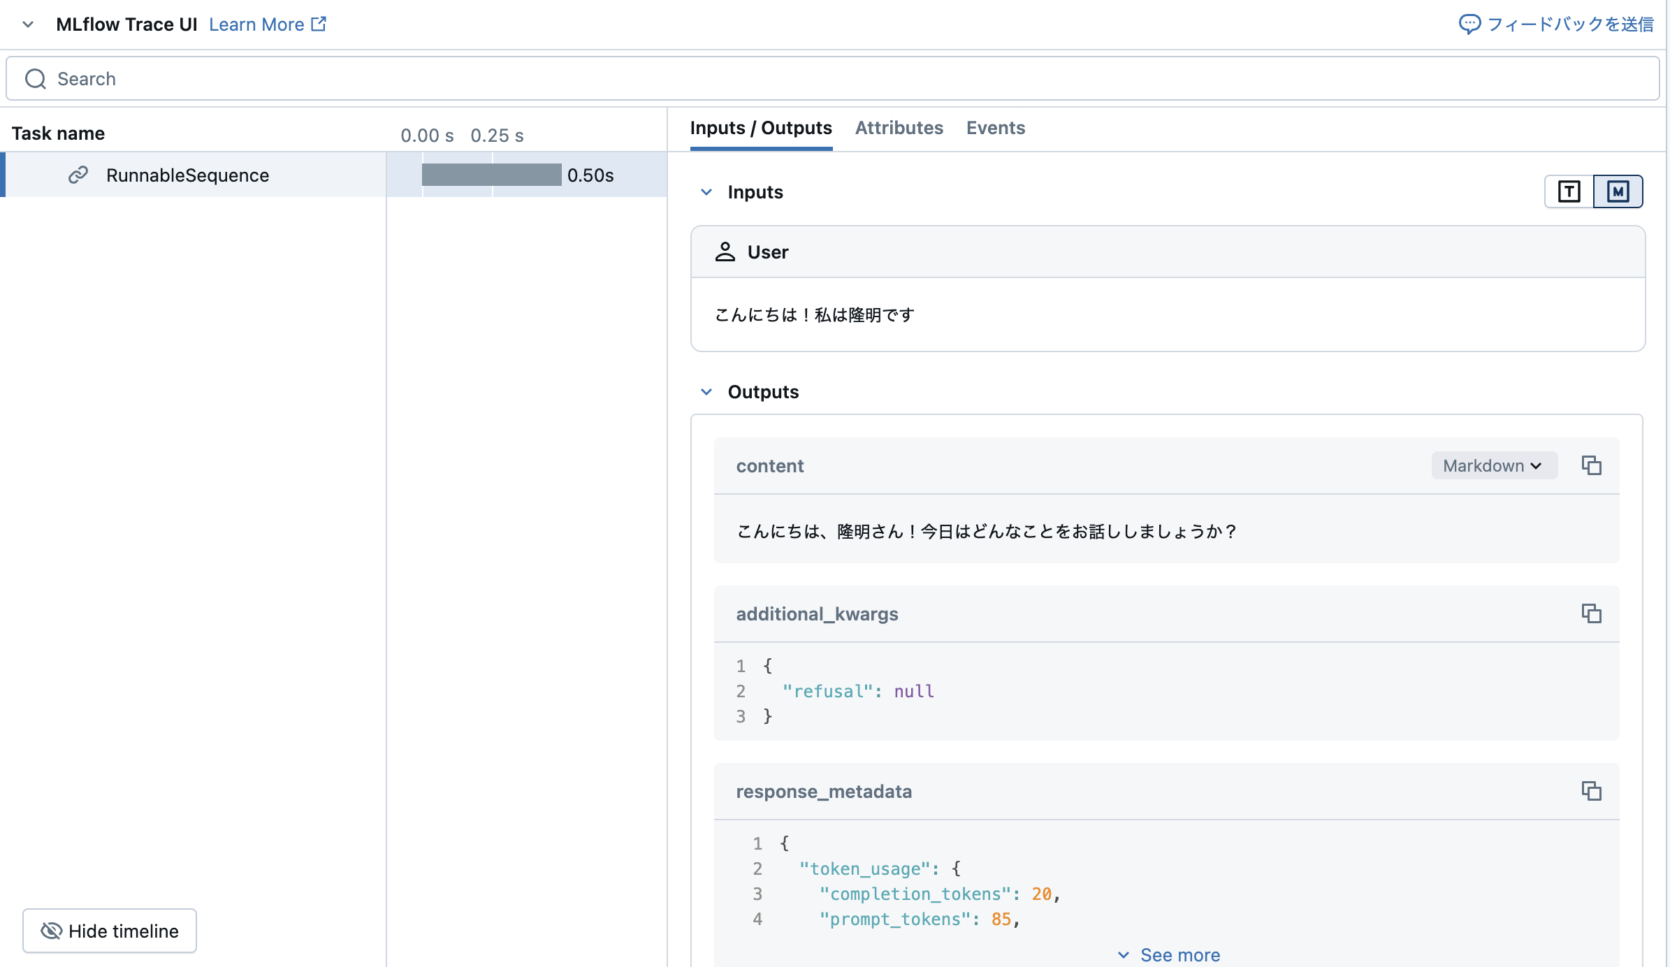This screenshot has height=967, width=1670.
Task: Collapse the Outputs section
Action: click(706, 392)
